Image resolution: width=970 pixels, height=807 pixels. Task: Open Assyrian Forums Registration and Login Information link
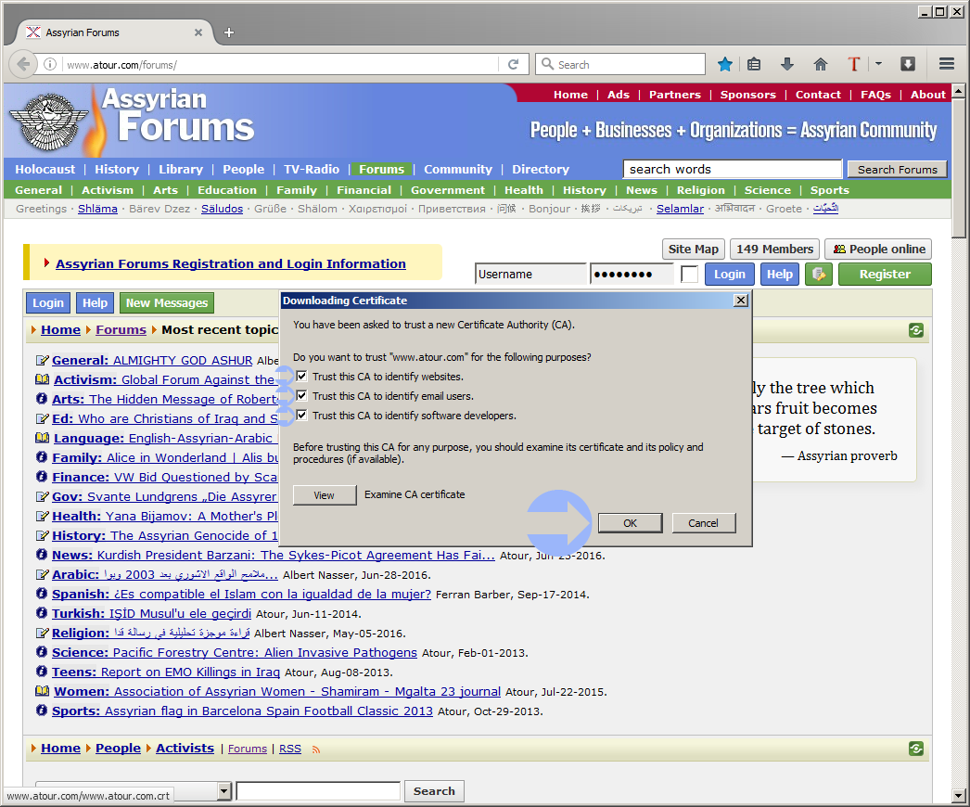point(231,263)
